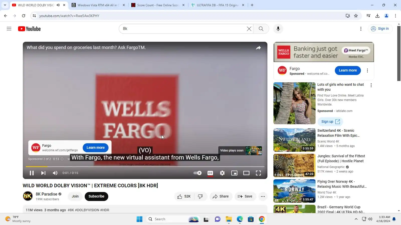This screenshot has width=401, height=225.
Task: Open Switzerland 4K video thumbnail
Action: [x=294, y=140]
